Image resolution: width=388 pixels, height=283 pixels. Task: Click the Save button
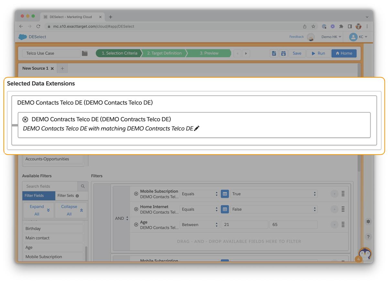pyautogui.click(x=297, y=53)
